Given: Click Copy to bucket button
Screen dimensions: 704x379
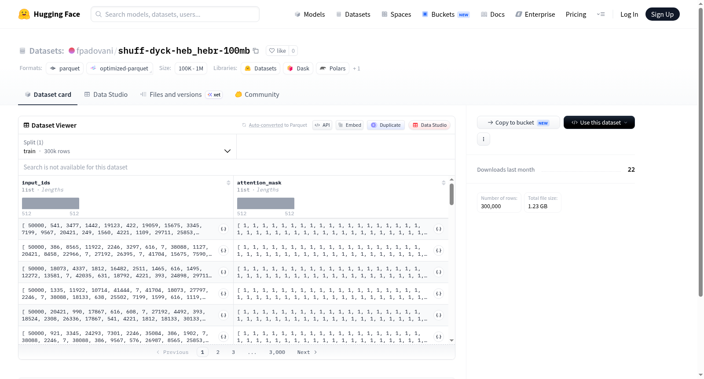Looking at the screenshot, I should [x=518, y=122].
